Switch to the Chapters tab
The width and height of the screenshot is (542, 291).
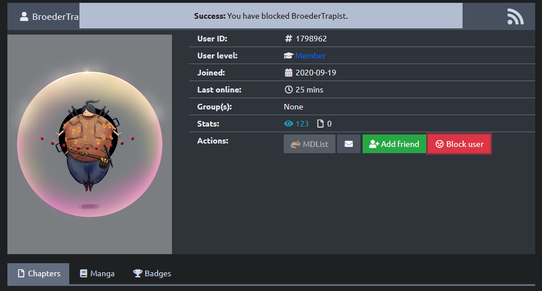coord(38,273)
